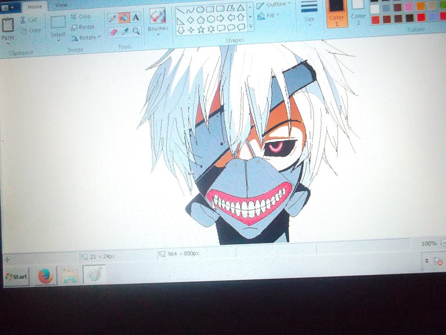The width and height of the screenshot is (446, 335).
Task: Choose the five-pointed star shape
Action: coord(201,29)
